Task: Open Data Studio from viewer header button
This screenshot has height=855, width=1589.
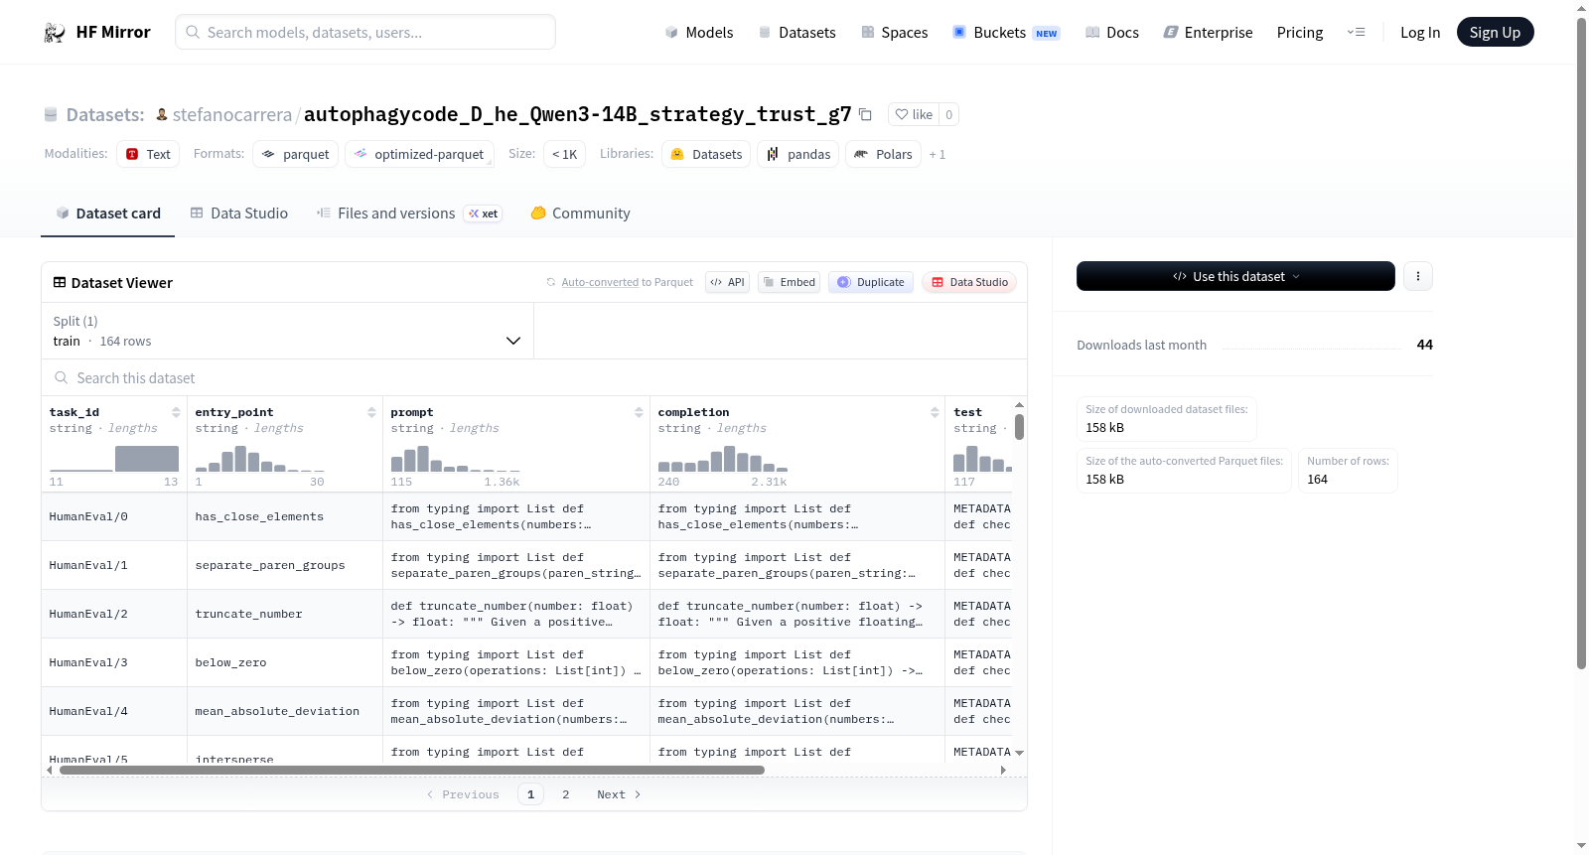Action: click(969, 282)
